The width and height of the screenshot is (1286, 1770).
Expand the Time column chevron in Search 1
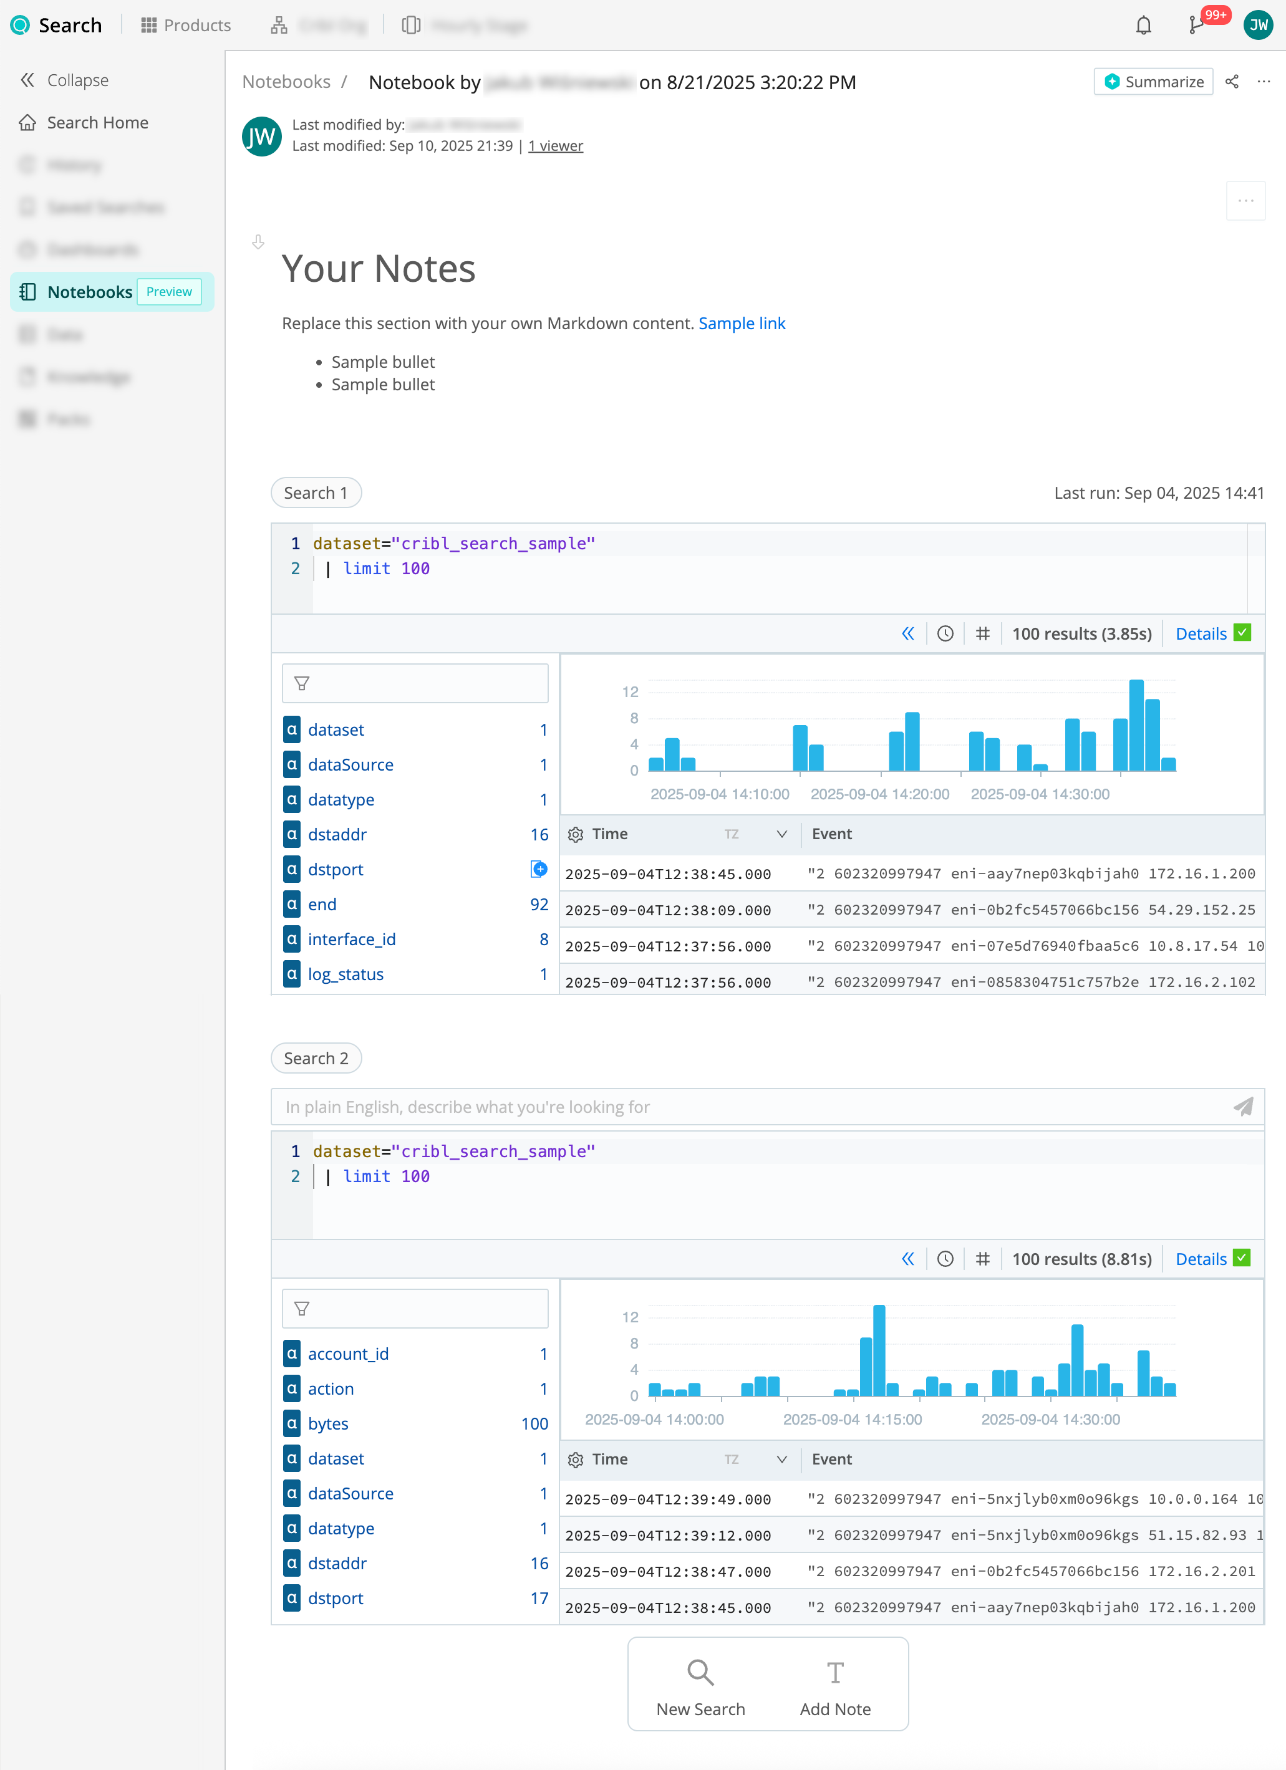coord(781,834)
